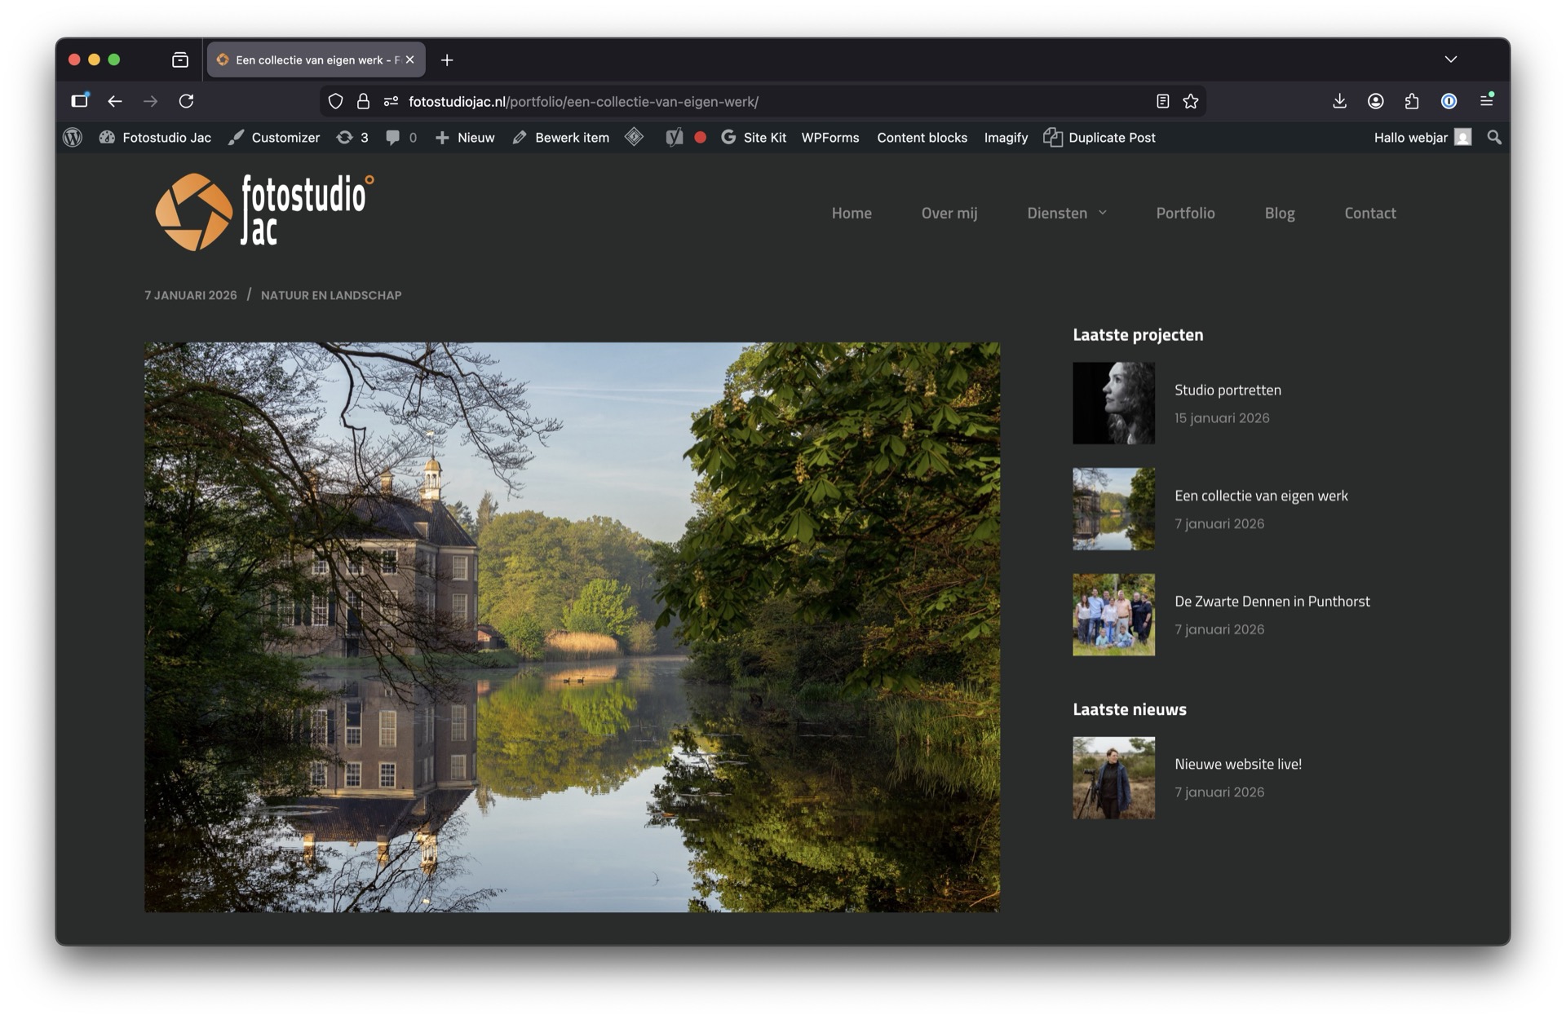
Task: Open the Studio portretten project link
Action: (1227, 390)
